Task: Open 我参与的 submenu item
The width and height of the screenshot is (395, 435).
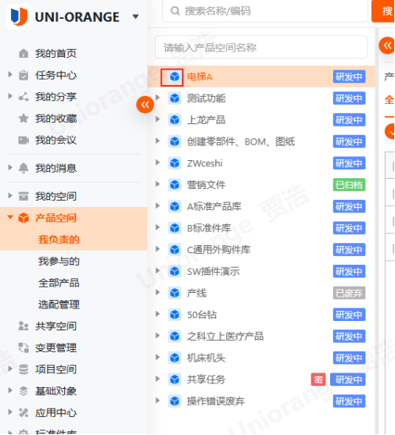Action: tap(59, 262)
